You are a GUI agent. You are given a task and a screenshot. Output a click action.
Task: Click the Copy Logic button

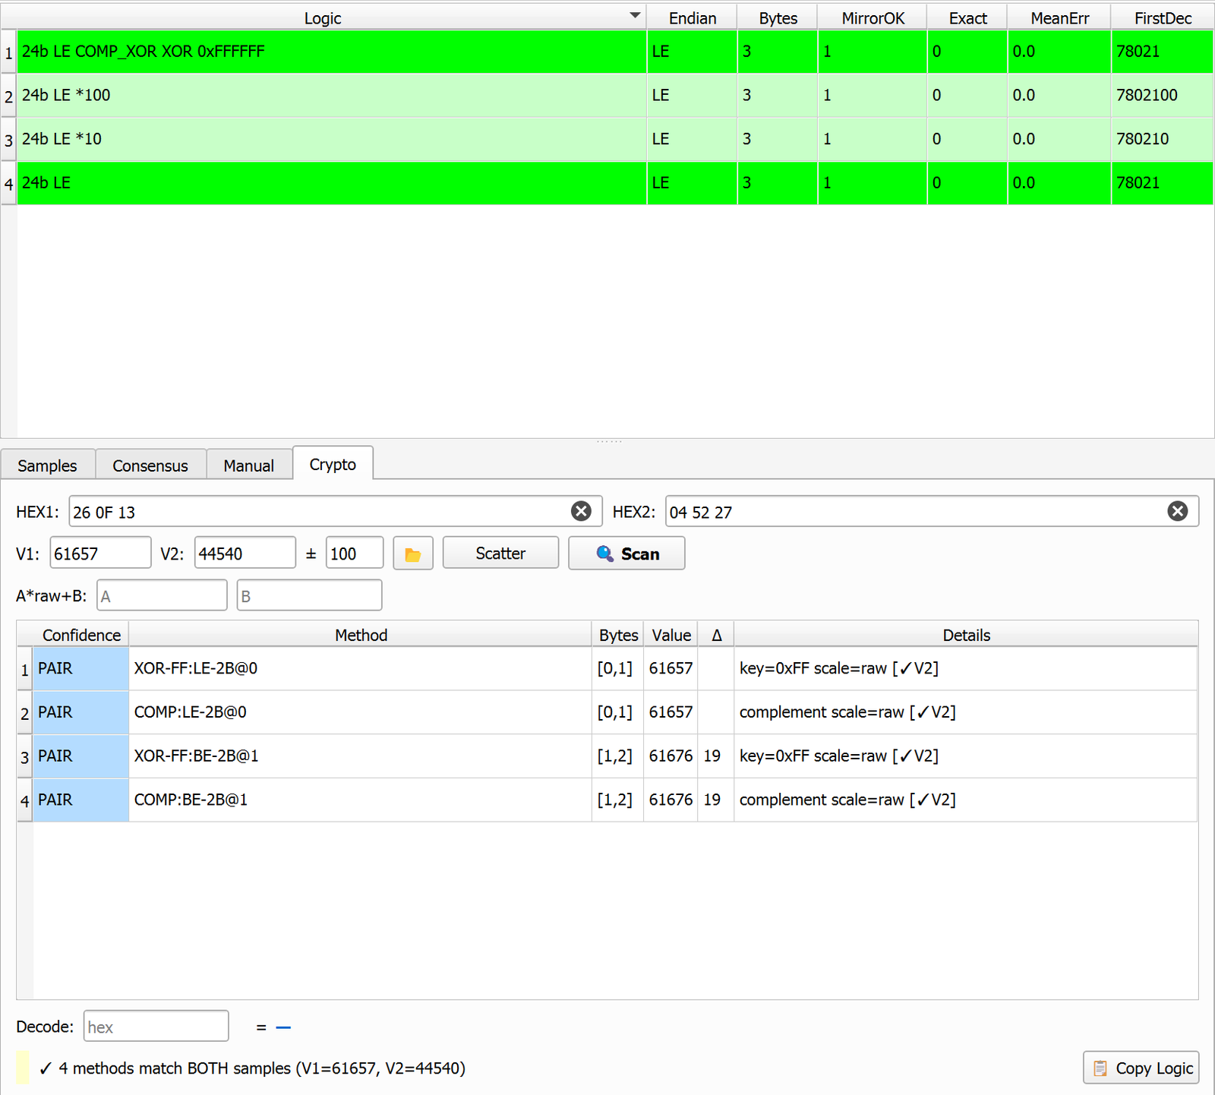pyautogui.click(x=1141, y=1068)
